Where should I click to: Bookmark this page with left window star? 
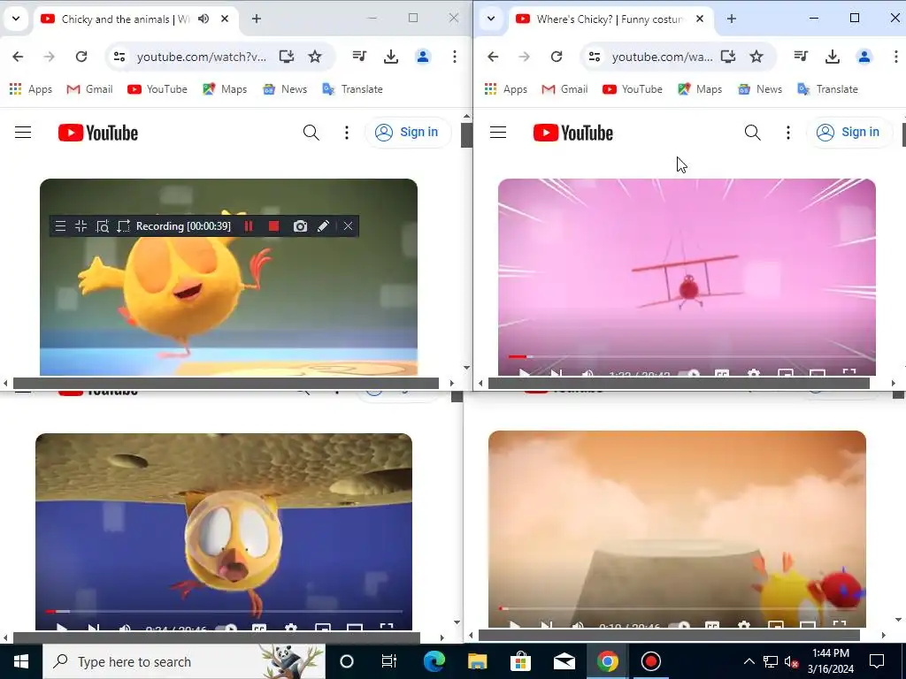pyautogui.click(x=315, y=57)
